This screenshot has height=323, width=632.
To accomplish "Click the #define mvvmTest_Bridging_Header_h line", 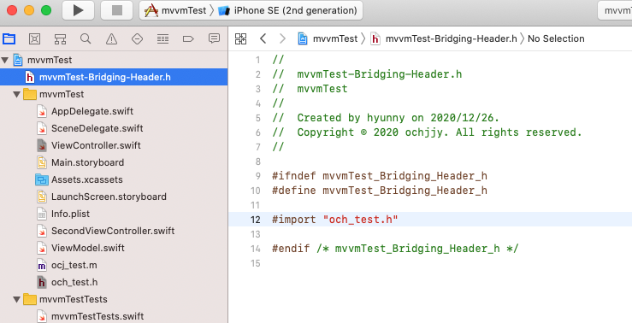I will click(380, 191).
